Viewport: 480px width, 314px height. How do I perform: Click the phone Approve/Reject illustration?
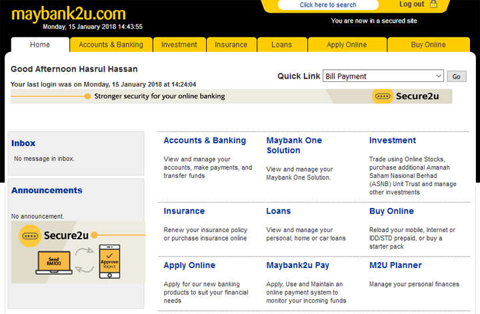pos(109,261)
